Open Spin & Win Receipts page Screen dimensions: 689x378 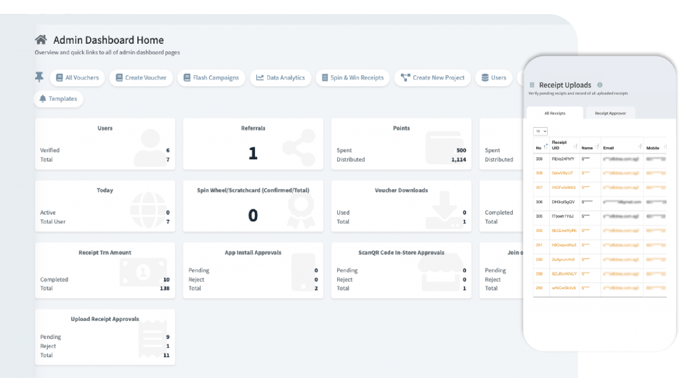click(x=352, y=77)
